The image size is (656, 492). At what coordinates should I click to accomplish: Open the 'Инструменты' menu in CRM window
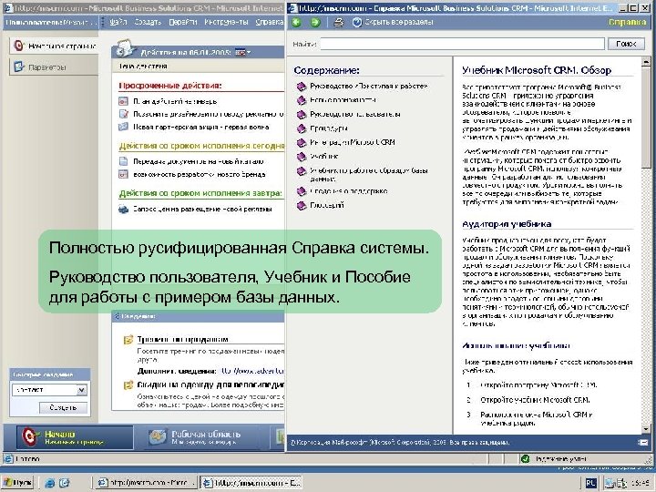[x=226, y=22]
